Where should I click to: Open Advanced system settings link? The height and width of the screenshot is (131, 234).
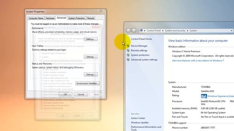[x=144, y=60]
